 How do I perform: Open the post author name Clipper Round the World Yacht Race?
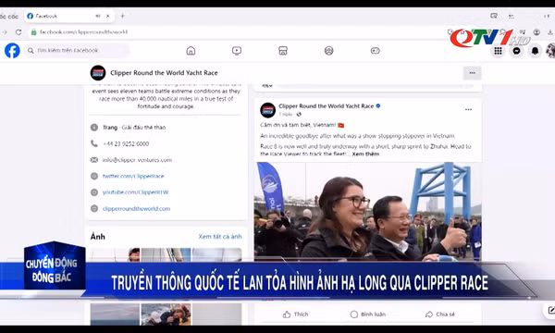click(x=326, y=105)
